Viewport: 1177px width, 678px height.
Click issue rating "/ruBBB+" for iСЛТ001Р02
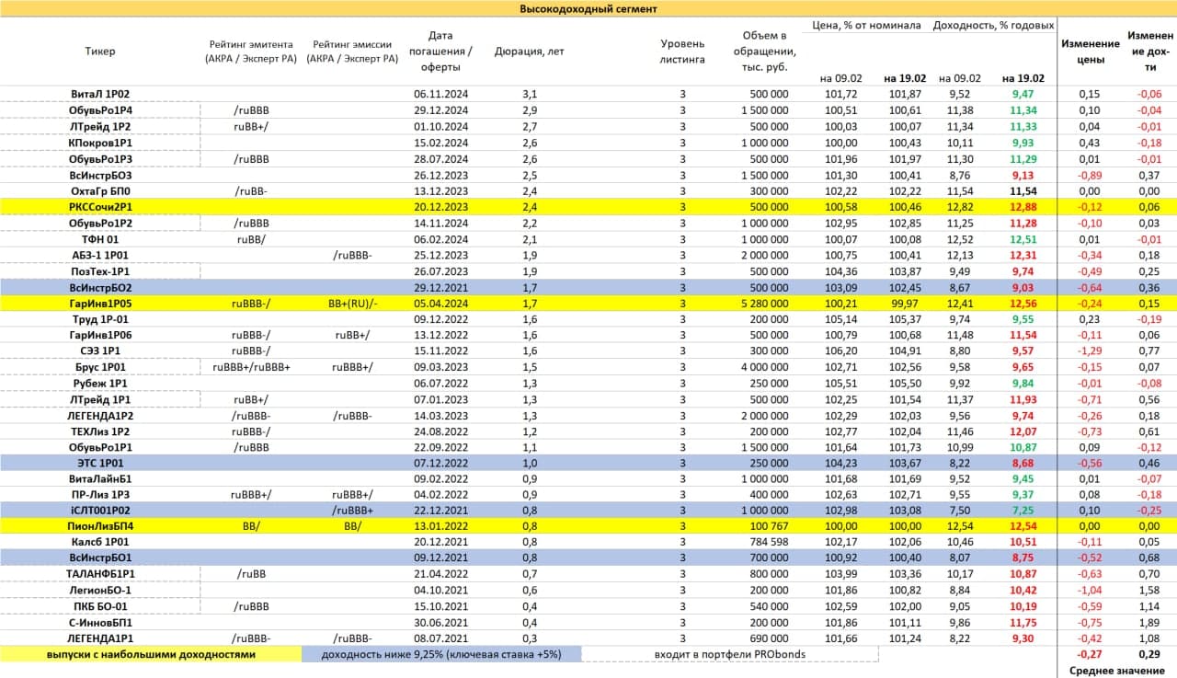coord(353,511)
